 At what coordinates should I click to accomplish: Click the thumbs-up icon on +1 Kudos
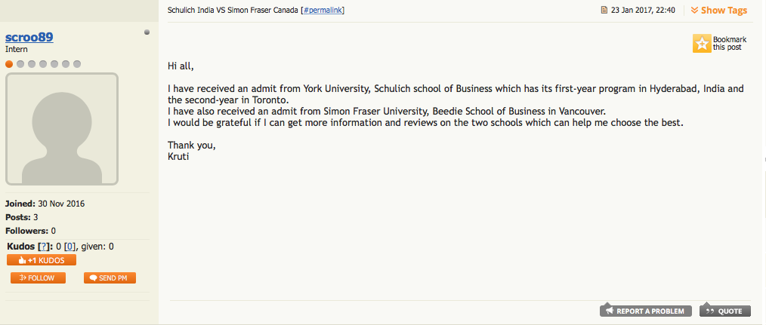(23, 260)
